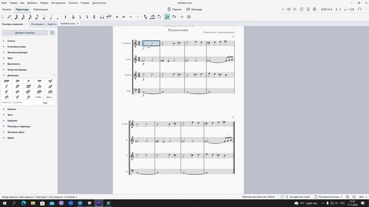Open the Файл menu
This screenshot has width=369, height=207.
coord(4,3)
